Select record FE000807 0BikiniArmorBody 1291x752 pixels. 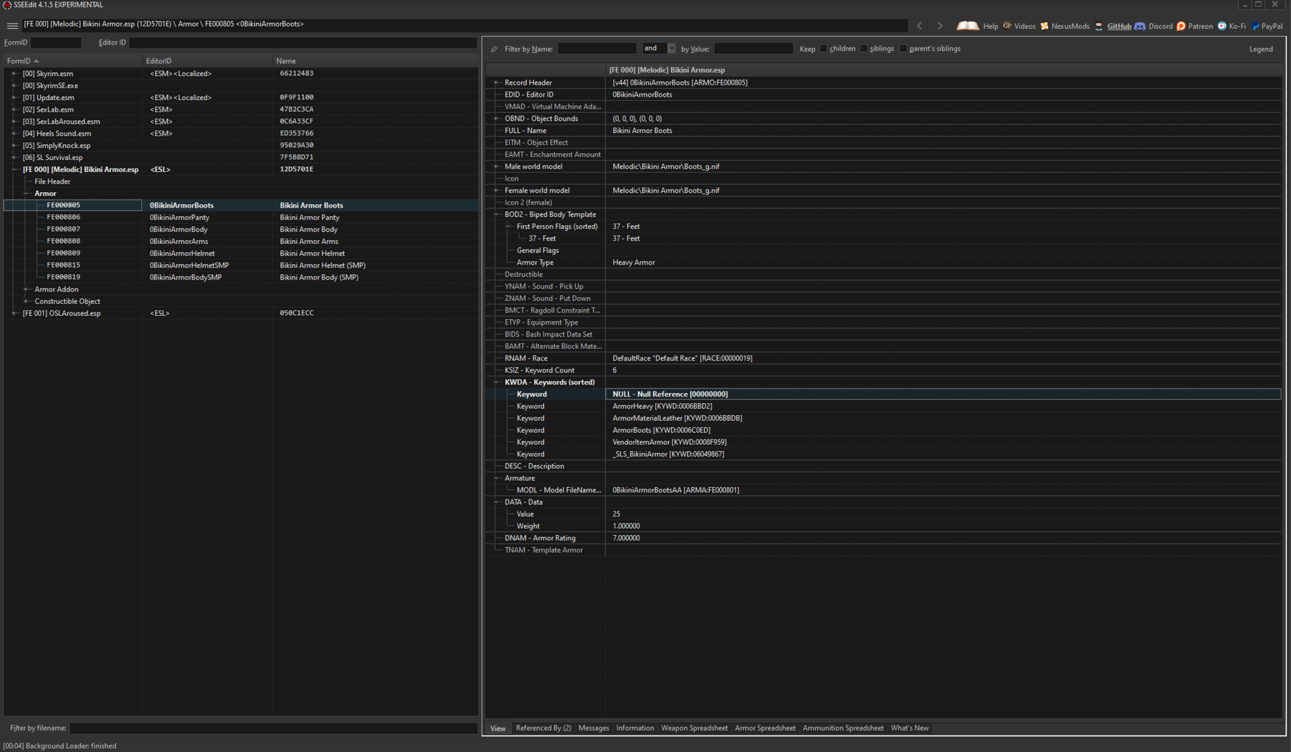point(241,230)
